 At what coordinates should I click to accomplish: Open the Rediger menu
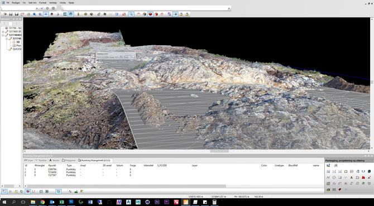tap(16, 3)
